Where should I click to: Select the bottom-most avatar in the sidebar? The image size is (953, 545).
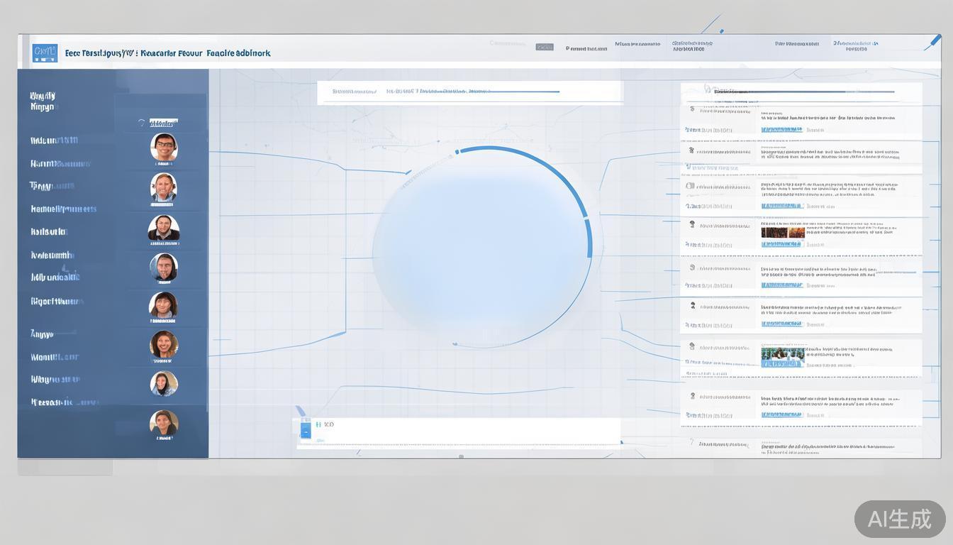[x=164, y=423]
